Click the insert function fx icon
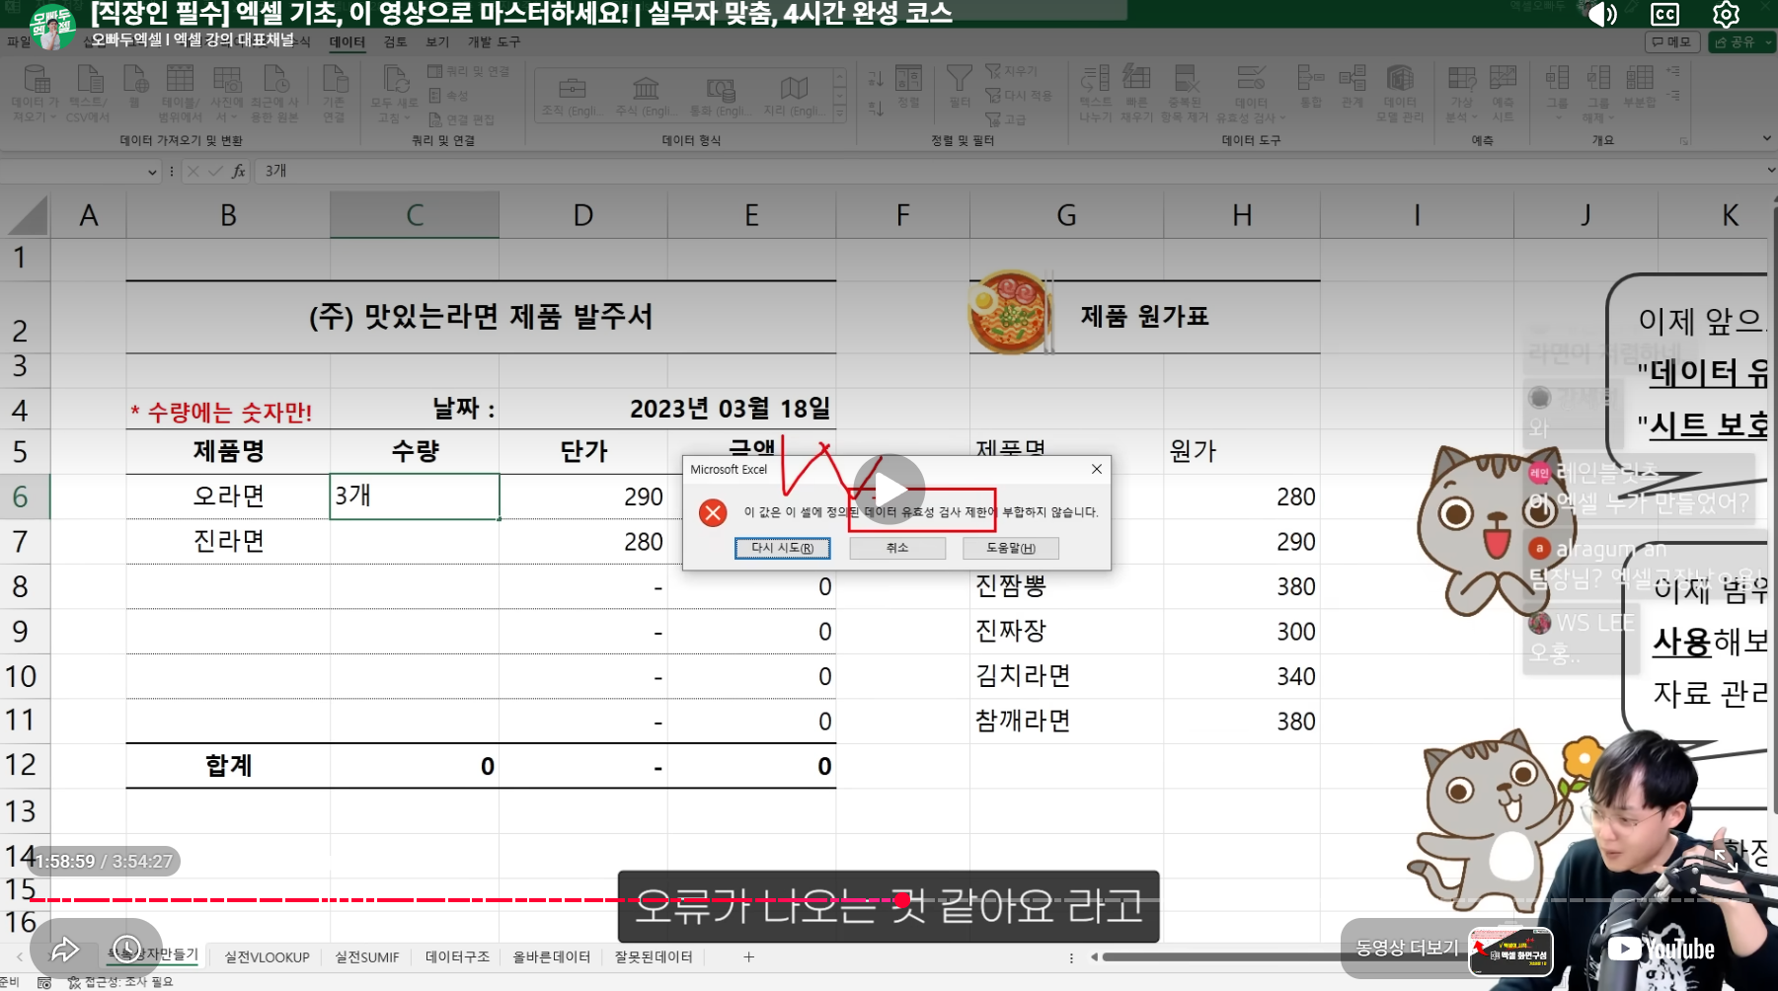 [x=238, y=172]
